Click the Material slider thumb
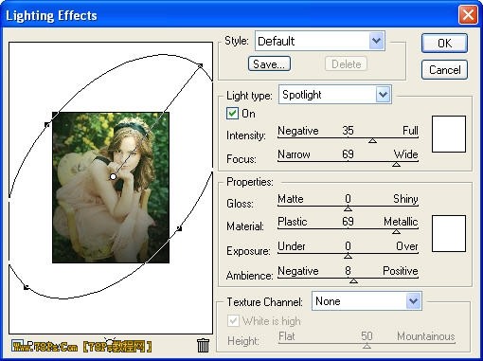Image resolution: width=483 pixels, height=361 pixels. coord(396,232)
